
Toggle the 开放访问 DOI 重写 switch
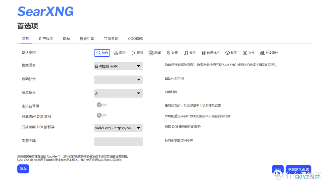[x=101, y=115]
